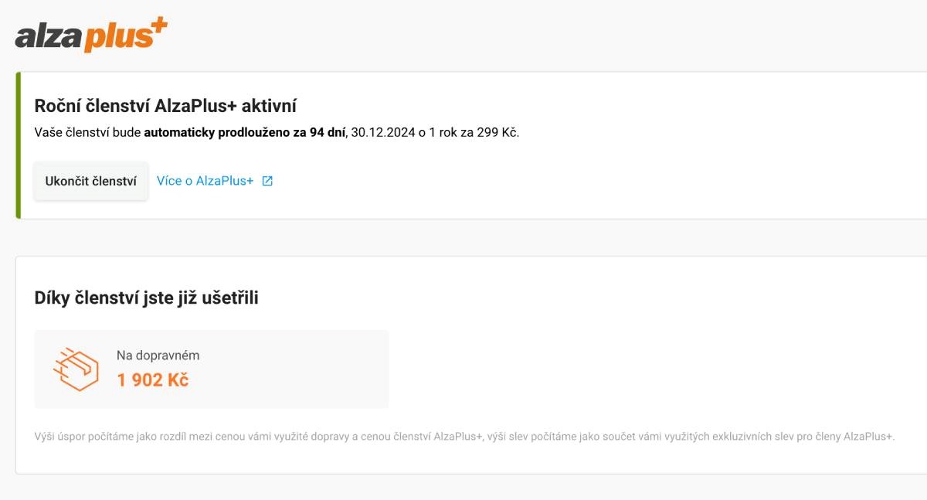Click the "o 1 rok" renewal period text

(433, 132)
